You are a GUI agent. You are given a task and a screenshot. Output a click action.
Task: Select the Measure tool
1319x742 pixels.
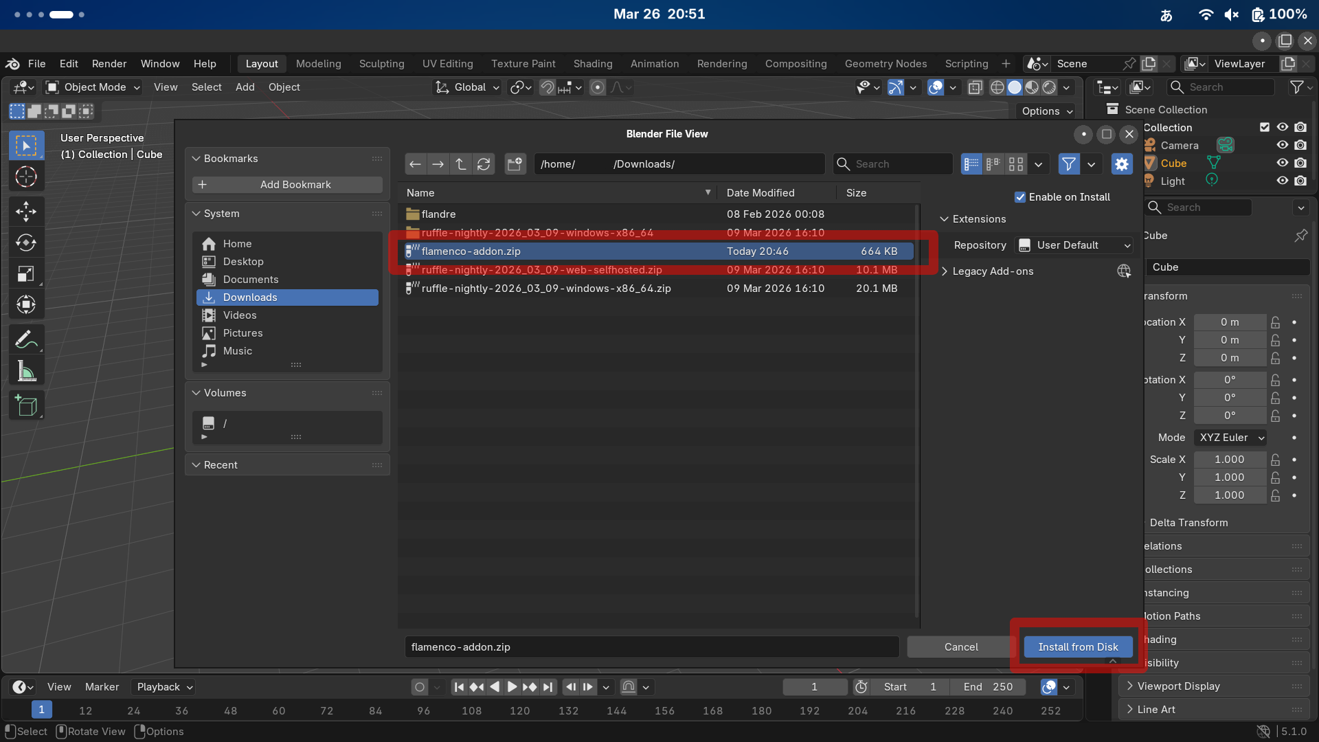[26, 372]
